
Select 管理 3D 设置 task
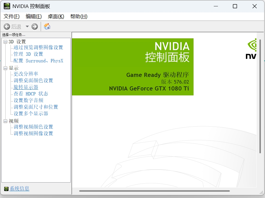28,54
